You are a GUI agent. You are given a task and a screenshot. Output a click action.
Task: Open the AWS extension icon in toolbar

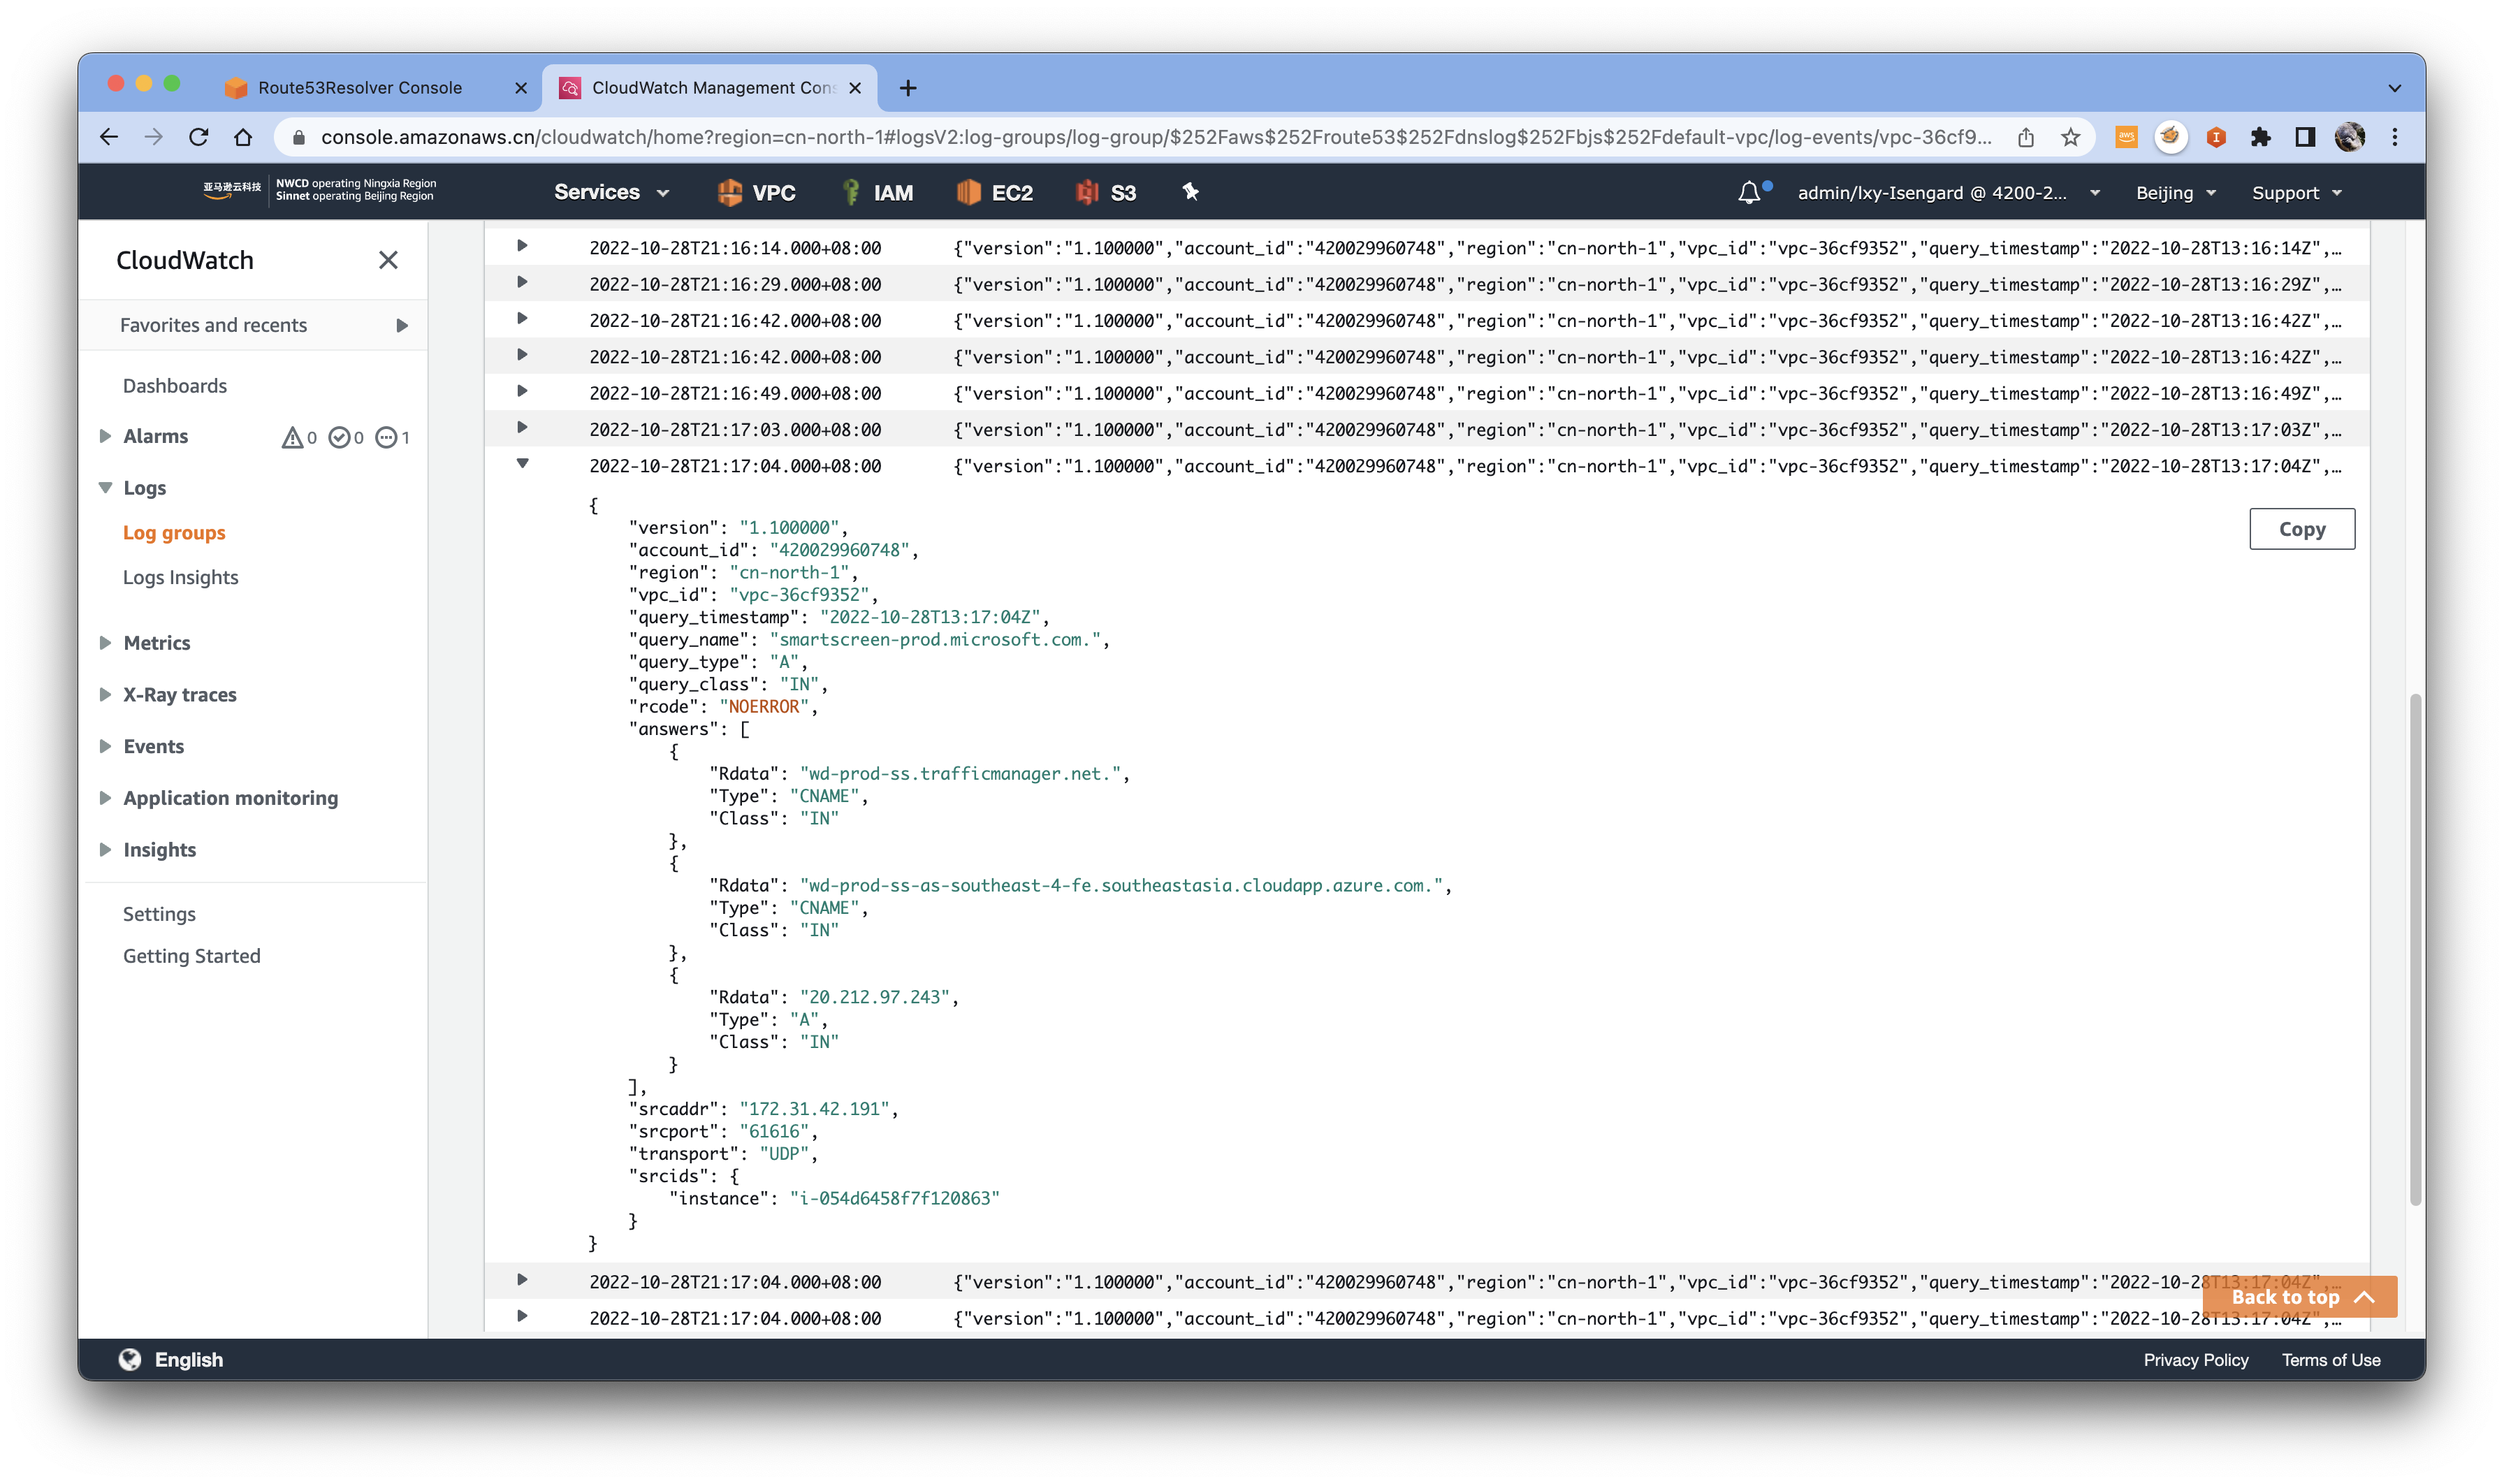[2126, 137]
